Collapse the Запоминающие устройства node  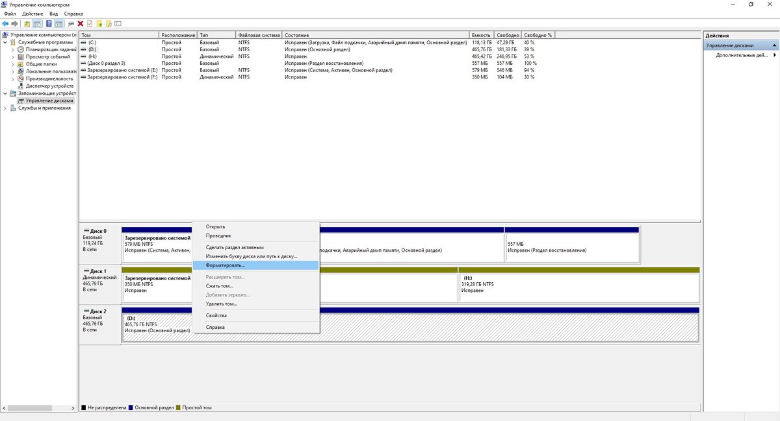pos(5,93)
